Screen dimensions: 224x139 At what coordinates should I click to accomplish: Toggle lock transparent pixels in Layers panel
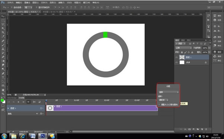pos(182,52)
